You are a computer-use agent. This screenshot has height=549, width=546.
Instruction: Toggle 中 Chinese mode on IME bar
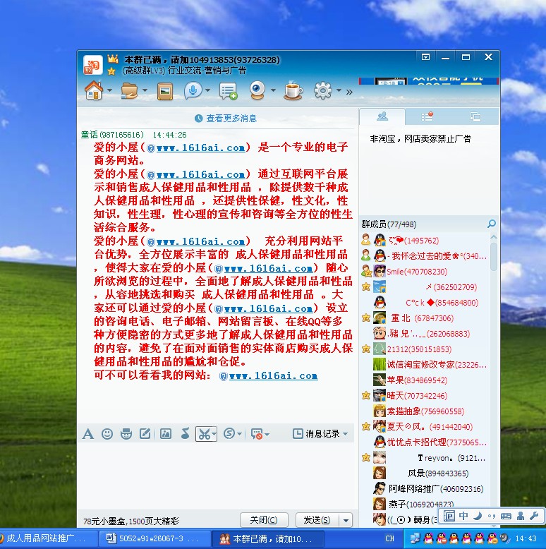coord(463,516)
